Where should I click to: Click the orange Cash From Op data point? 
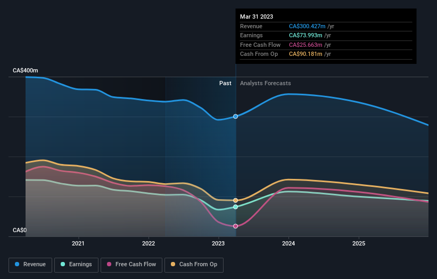235,200
